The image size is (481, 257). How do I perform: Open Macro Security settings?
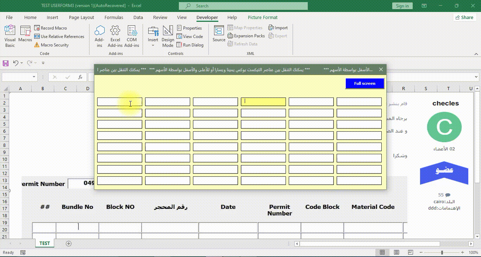(x=51, y=45)
